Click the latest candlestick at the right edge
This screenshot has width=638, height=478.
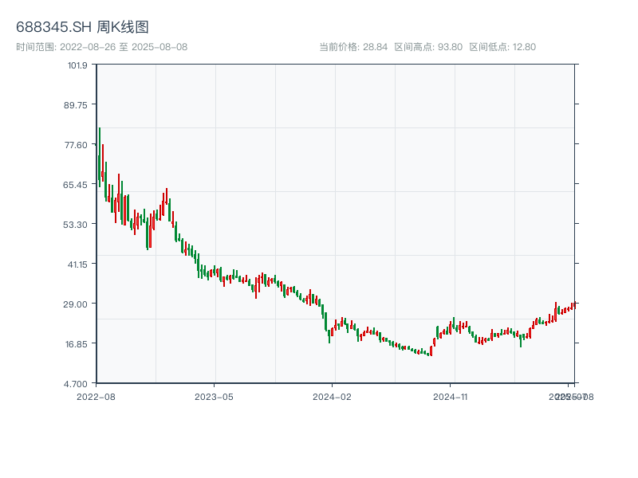tap(573, 305)
